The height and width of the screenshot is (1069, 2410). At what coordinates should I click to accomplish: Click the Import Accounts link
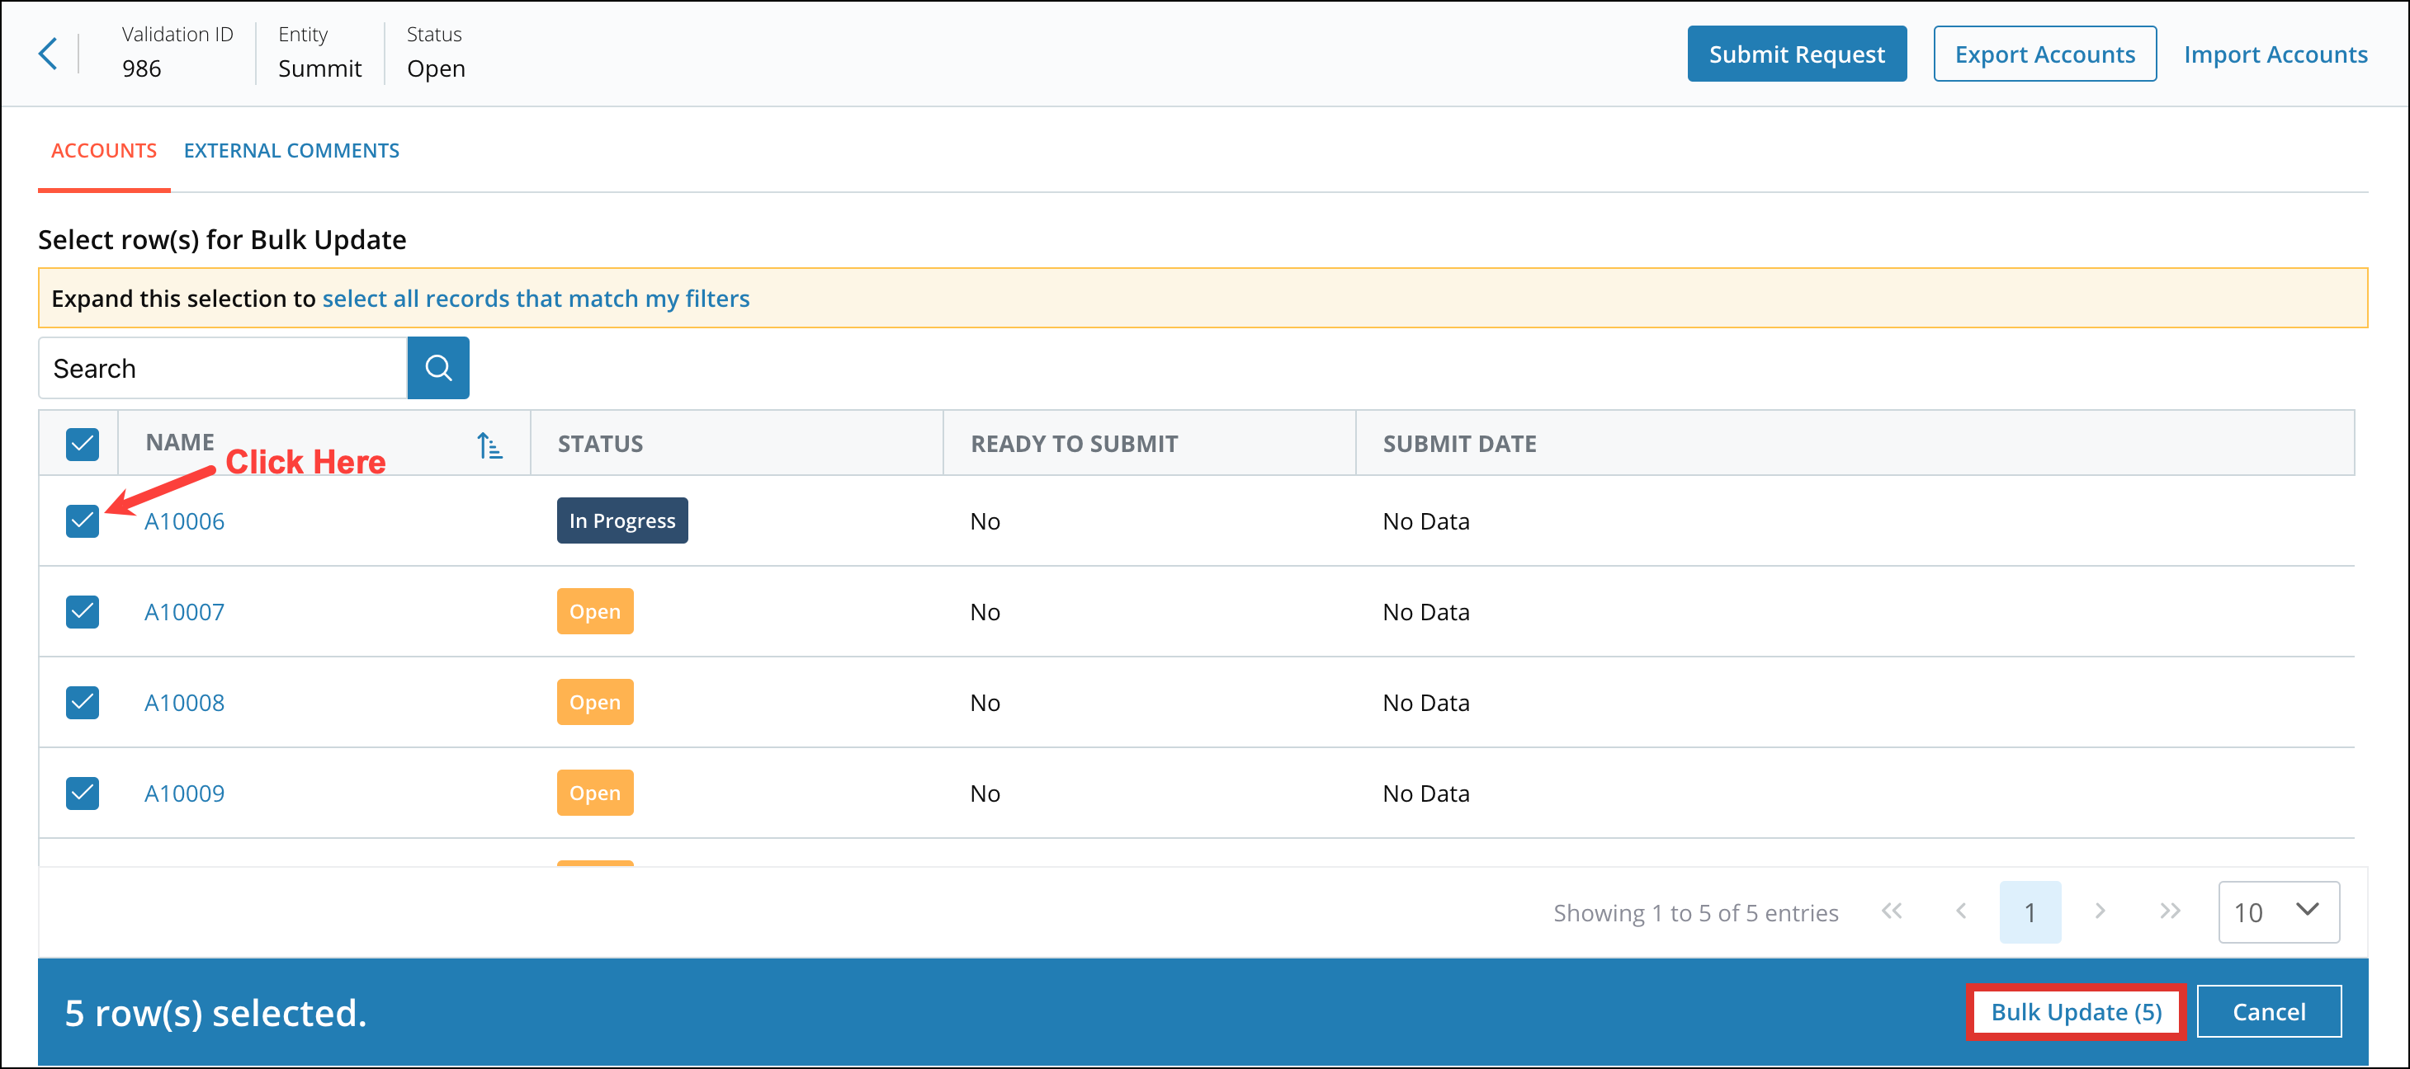click(x=2275, y=54)
